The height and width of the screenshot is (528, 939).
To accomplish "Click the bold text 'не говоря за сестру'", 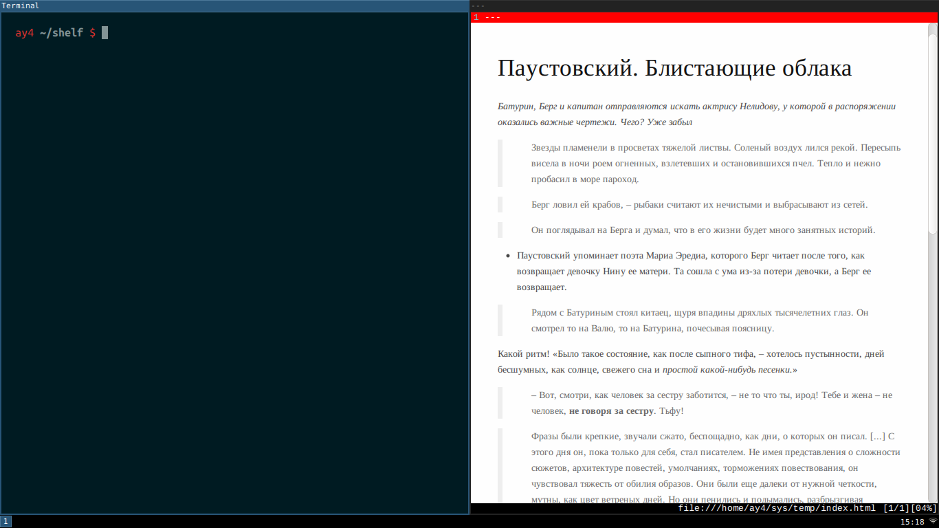I will pos(611,411).
